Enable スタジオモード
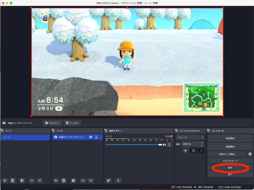The width and height of the screenshot is (254, 190). pyautogui.click(x=230, y=161)
